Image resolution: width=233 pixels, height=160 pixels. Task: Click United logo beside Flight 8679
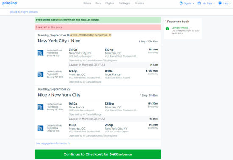[40, 74]
